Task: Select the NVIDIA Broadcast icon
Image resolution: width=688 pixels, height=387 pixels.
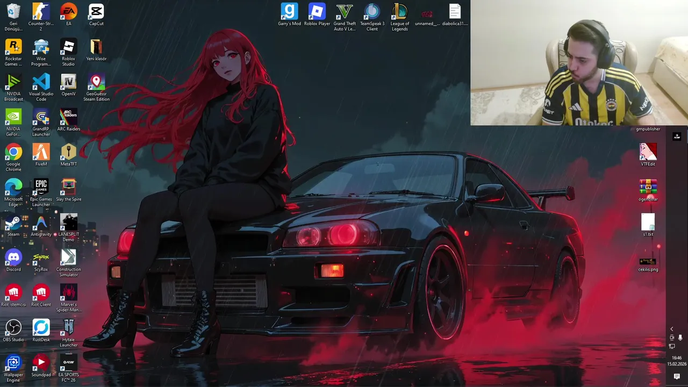Action: 13,87
